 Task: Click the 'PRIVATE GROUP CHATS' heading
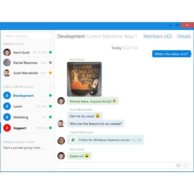19,142
